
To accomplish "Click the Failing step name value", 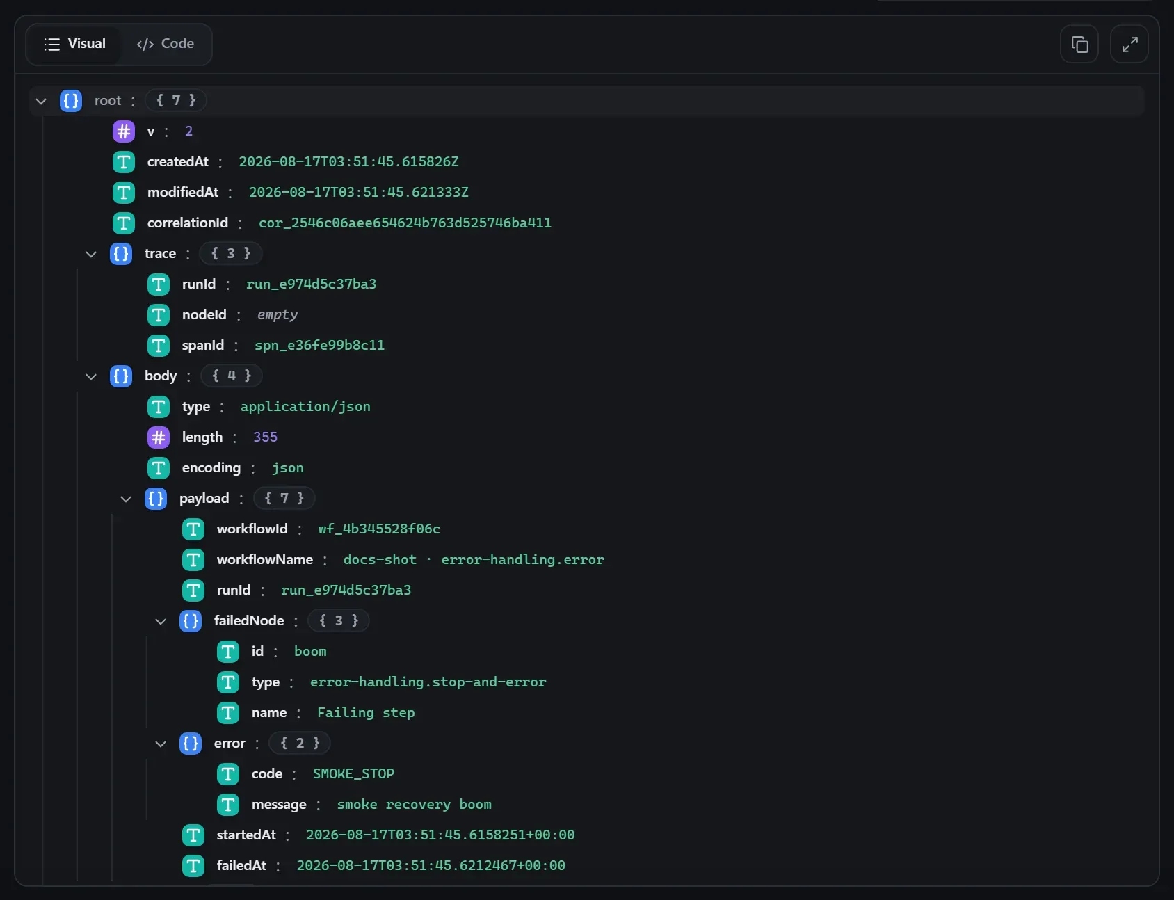I will (366, 713).
